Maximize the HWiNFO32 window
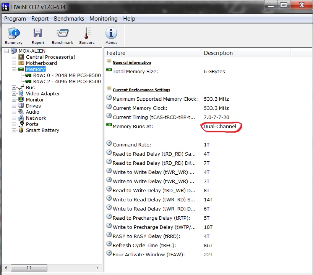The height and width of the screenshot is (275, 313). (284, 5)
